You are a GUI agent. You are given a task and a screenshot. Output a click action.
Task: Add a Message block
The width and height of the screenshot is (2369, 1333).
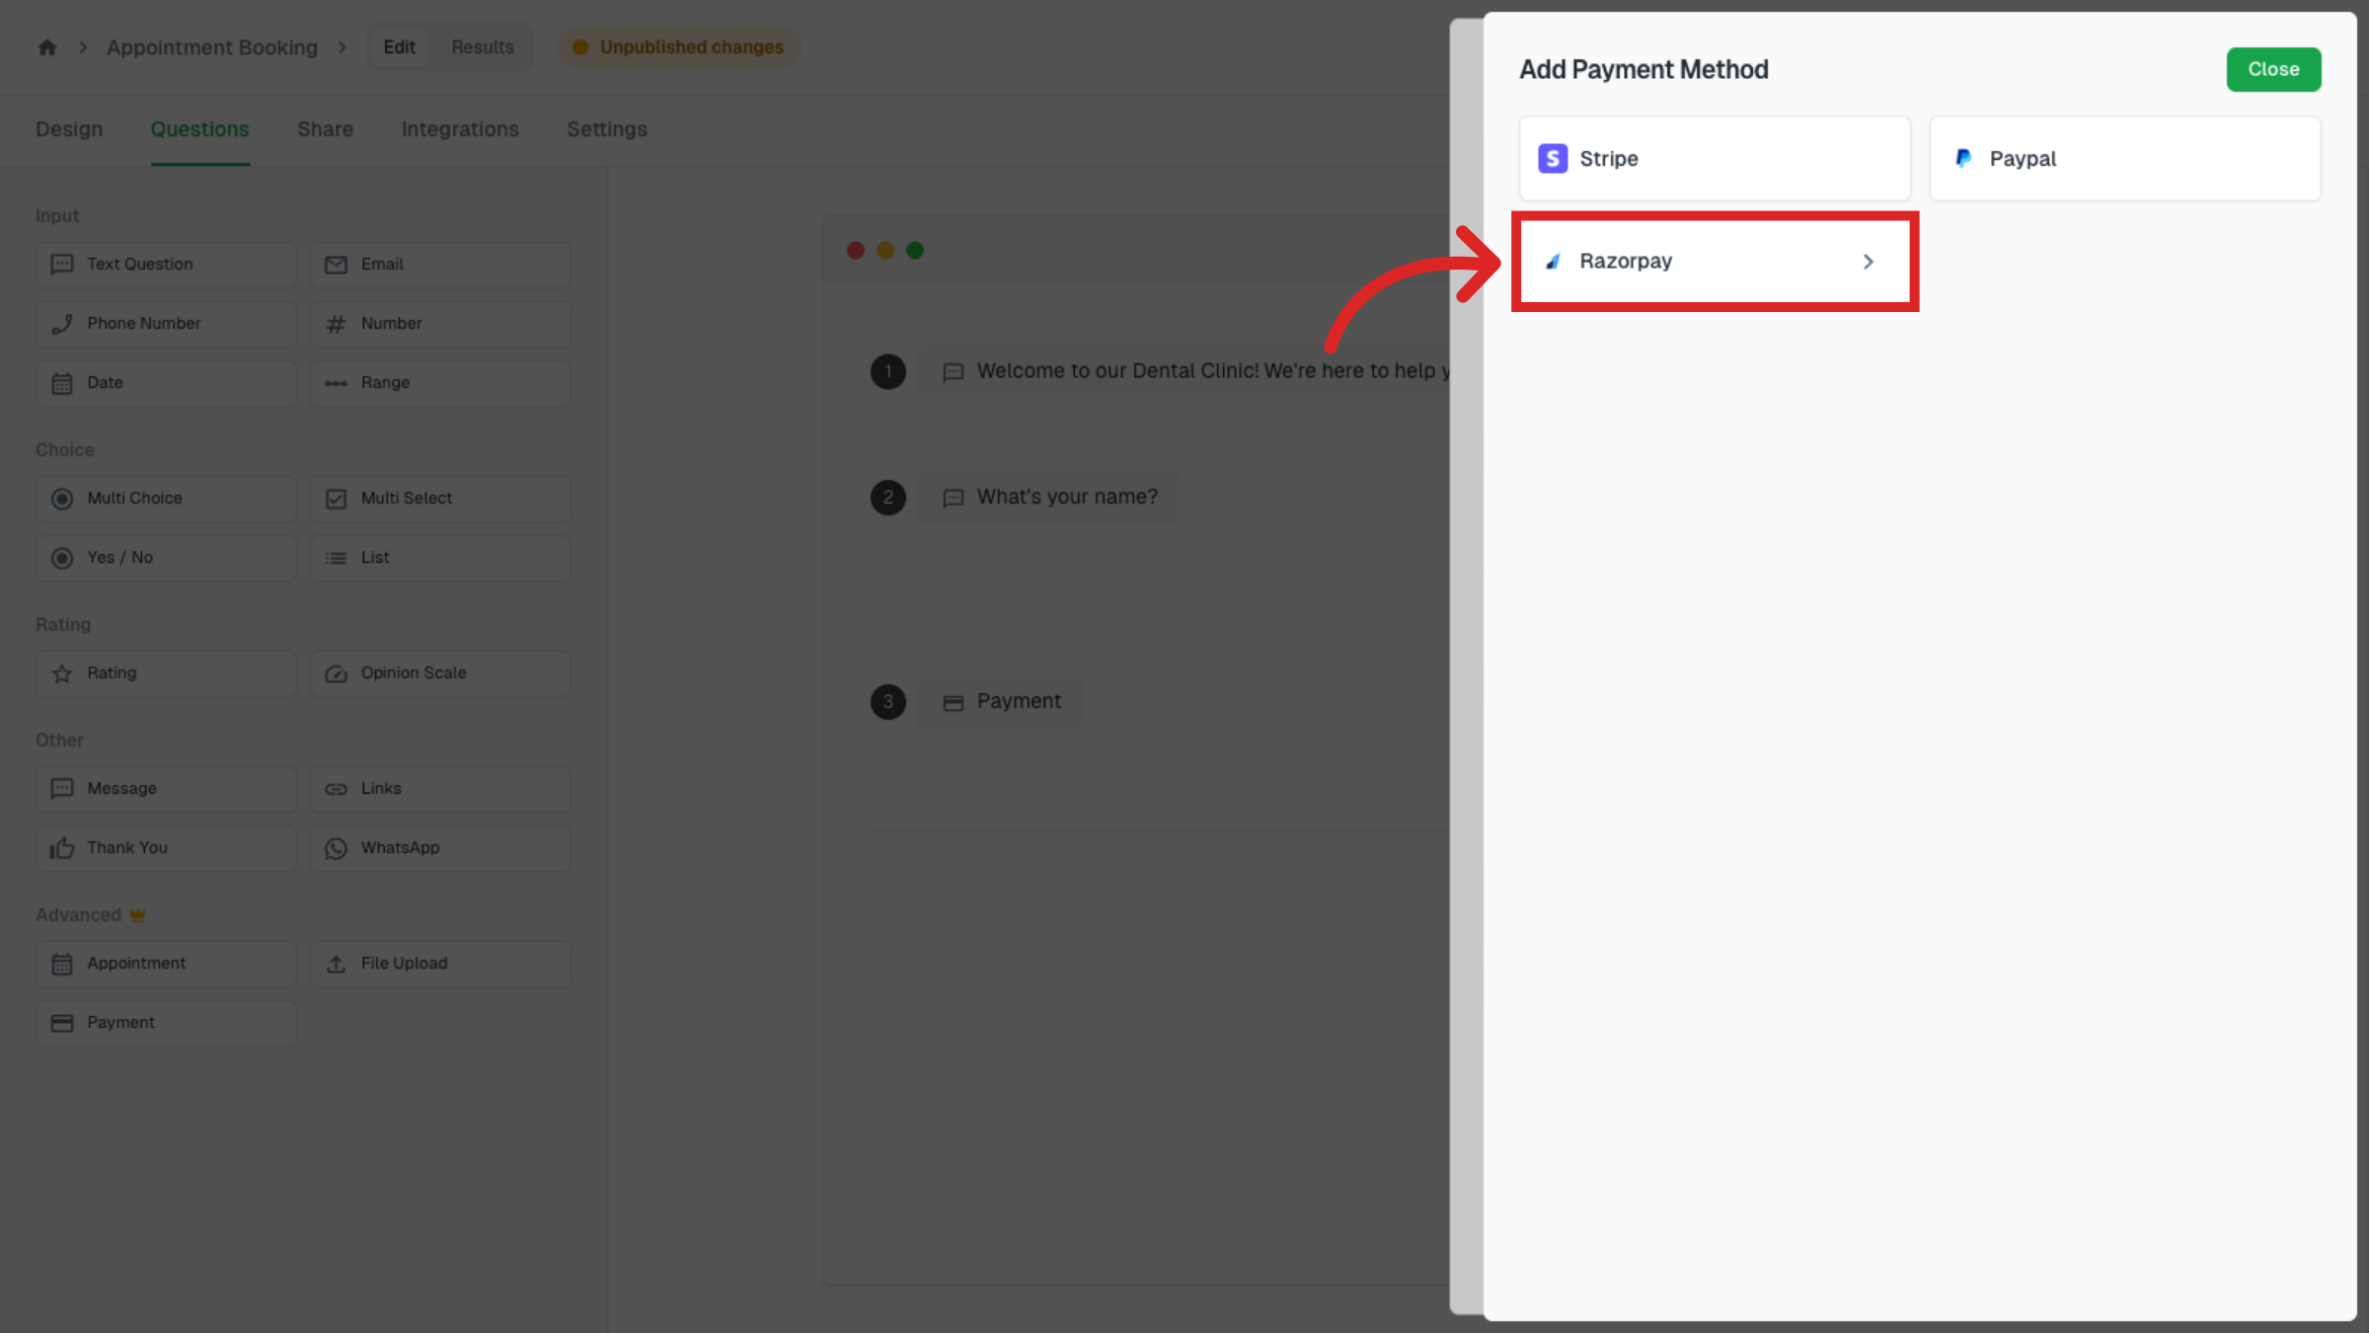[x=166, y=789]
